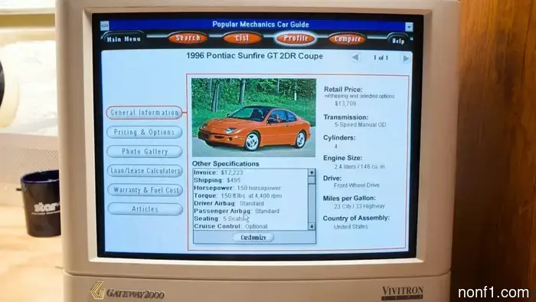The image size is (536, 302).
Task: Click the 1996 Pontiac Sunfire GT title
Action: pyautogui.click(x=254, y=56)
